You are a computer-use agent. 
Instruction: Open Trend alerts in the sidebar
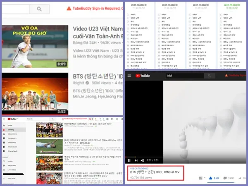point(12,143)
